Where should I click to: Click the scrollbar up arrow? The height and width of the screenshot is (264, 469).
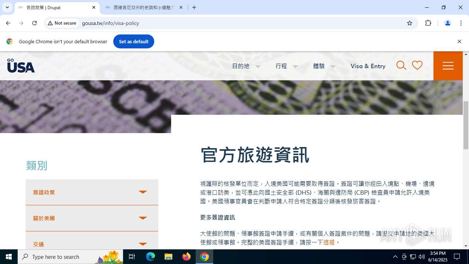point(466,54)
